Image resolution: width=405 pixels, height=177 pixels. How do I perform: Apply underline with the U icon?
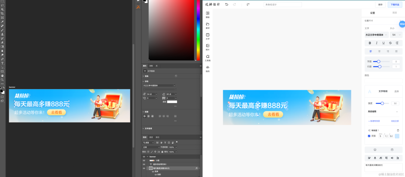383,43
